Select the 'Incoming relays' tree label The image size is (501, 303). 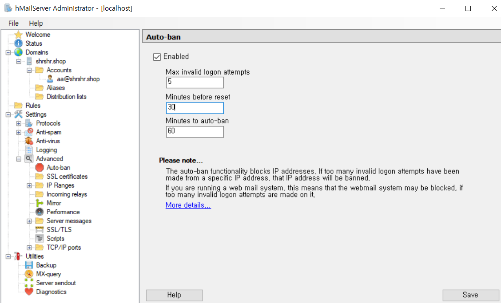[67, 194]
